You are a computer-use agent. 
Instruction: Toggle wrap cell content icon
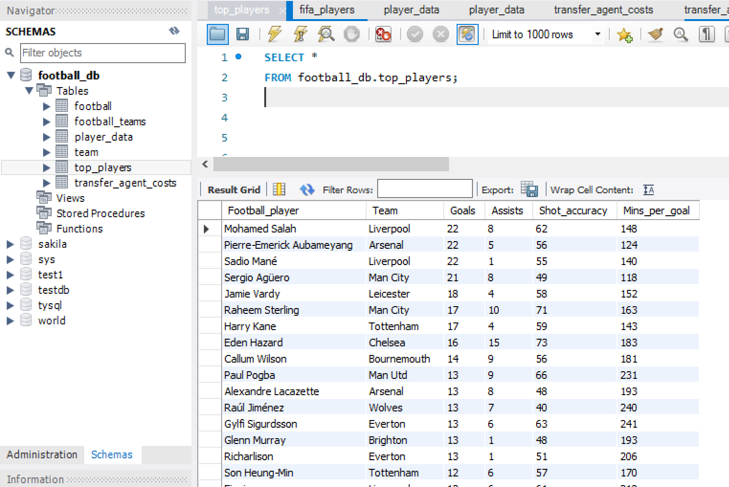coord(649,190)
